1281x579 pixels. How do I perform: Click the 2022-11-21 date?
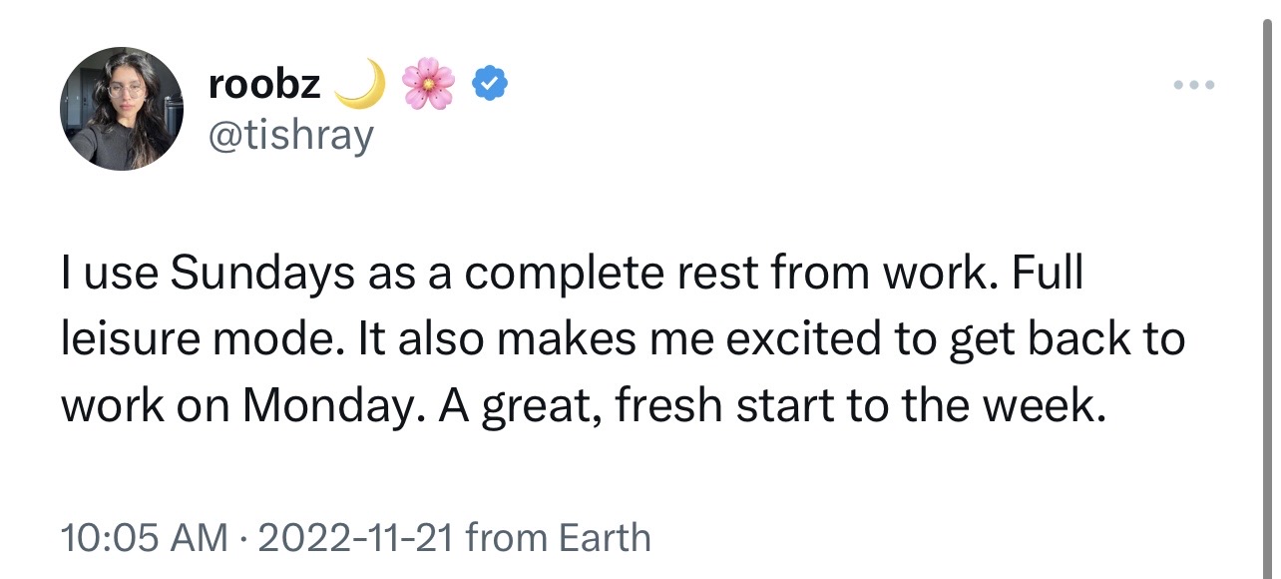tap(356, 538)
